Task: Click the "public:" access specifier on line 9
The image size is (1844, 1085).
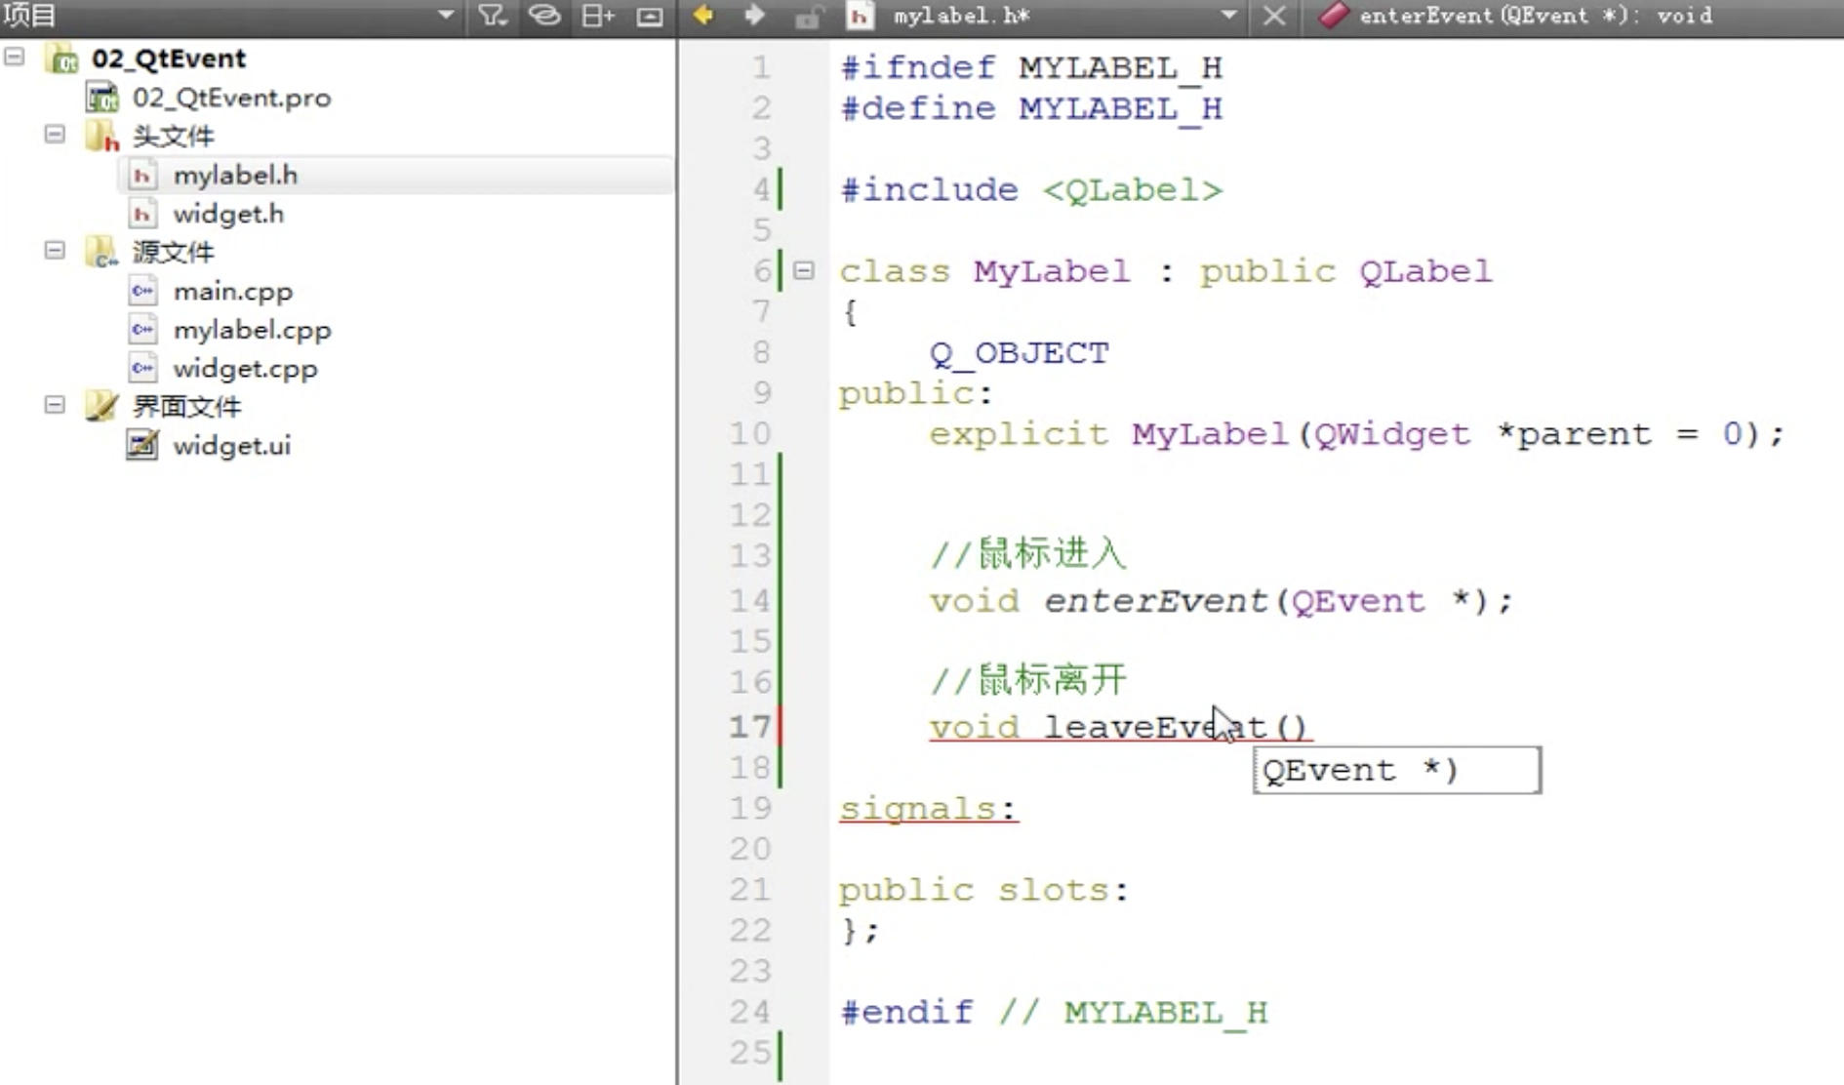Action: [x=915, y=393]
